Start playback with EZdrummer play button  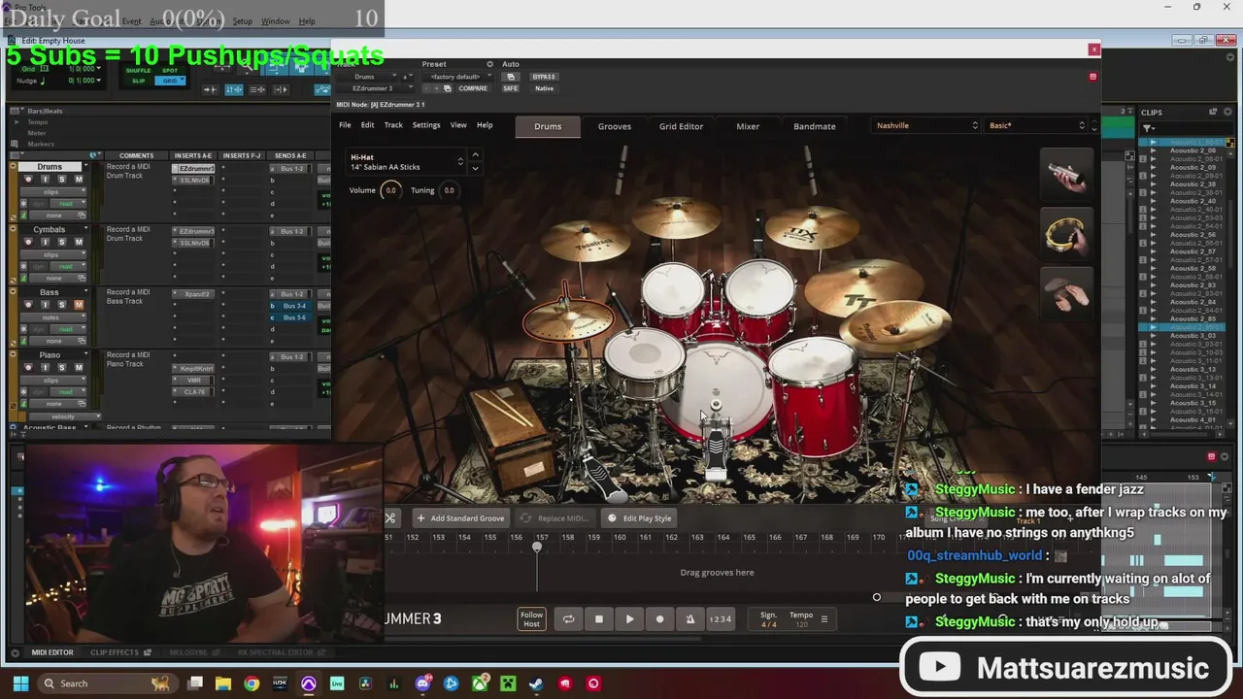click(x=629, y=619)
